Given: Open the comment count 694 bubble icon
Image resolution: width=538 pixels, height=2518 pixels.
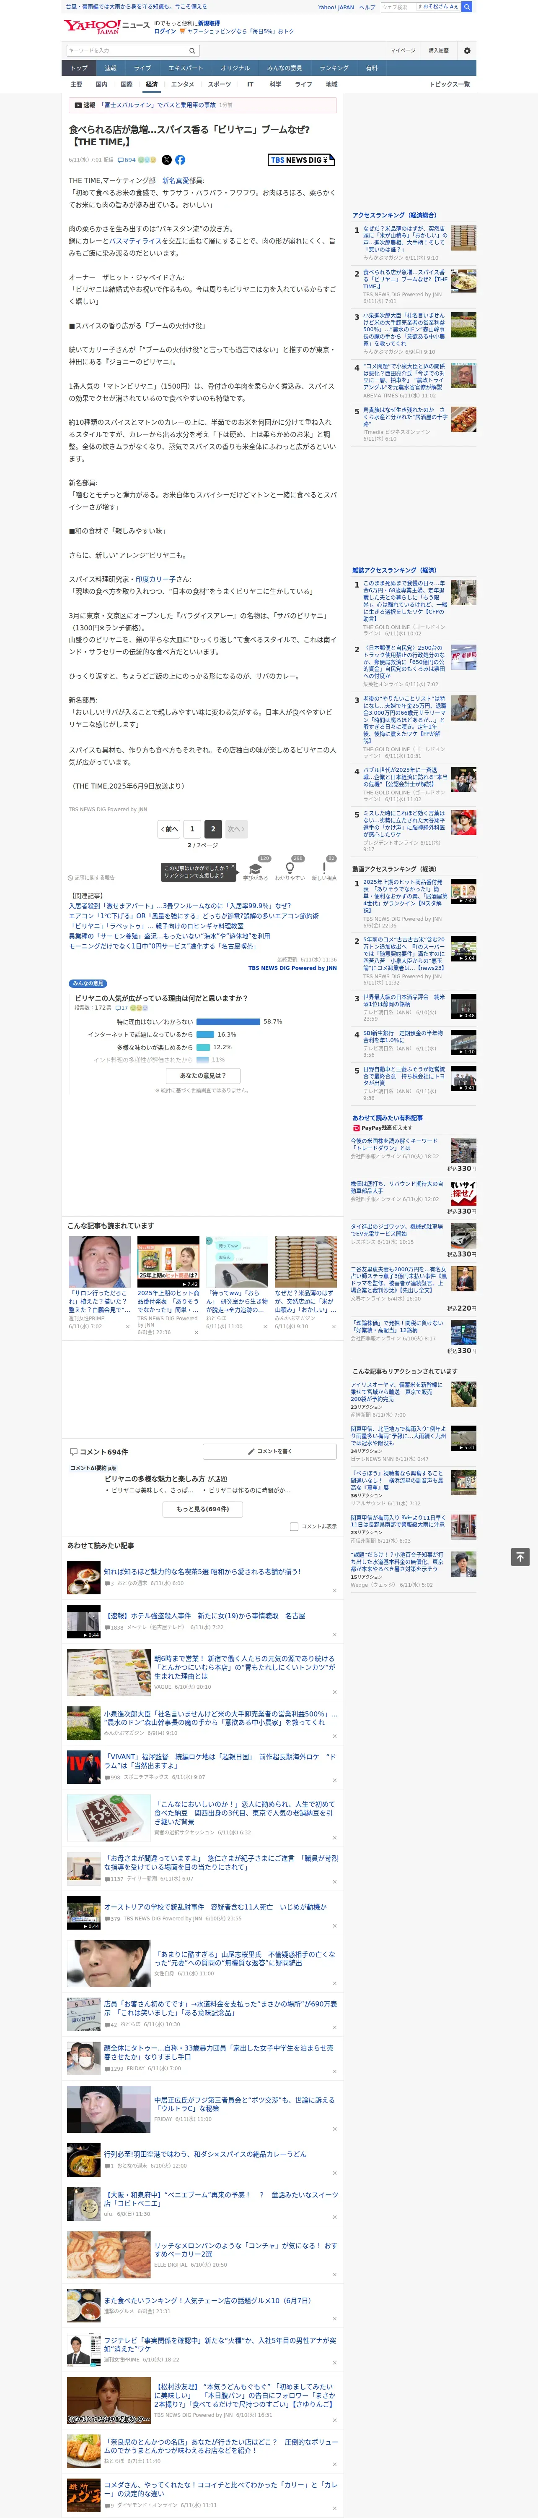Looking at the screenshot, I should click(128, 159).
